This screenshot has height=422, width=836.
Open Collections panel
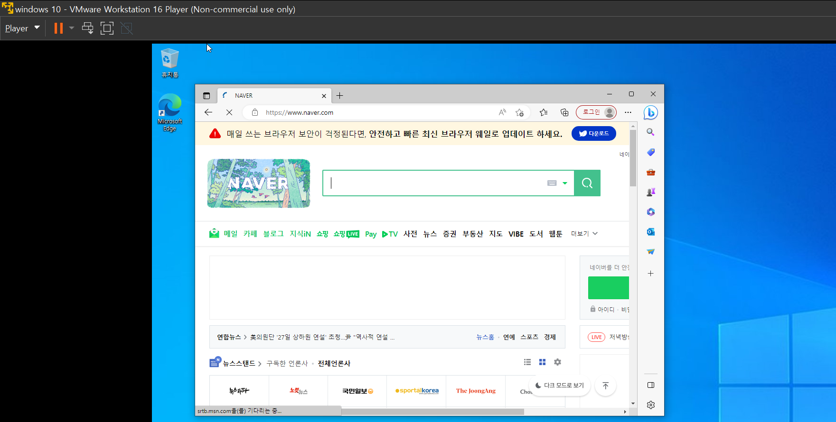tap(564, 112)
